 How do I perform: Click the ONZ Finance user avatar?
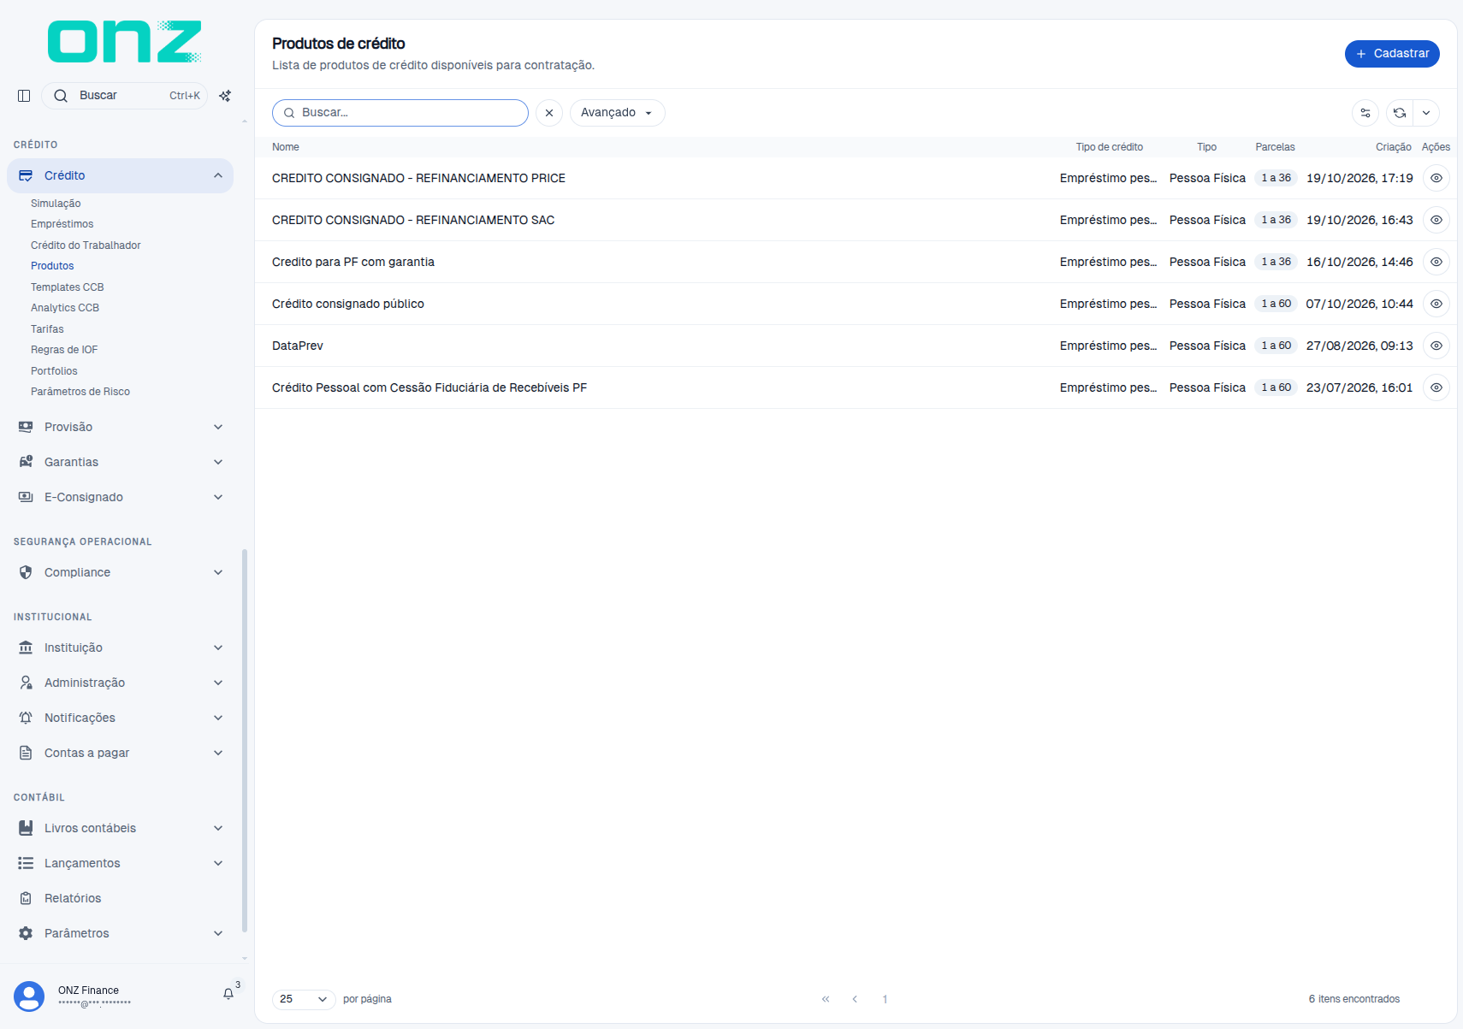coord(29,996)
